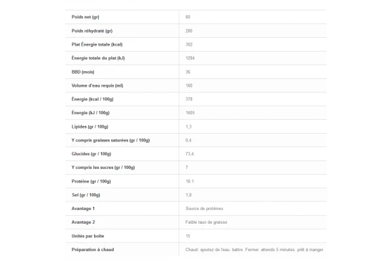Click the 'Poids net (gr)' row label
392x266 pixels.
[86, 17]
